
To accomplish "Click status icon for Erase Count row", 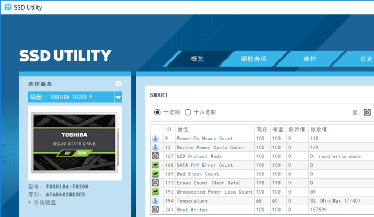I will click(x=155, y=183).
